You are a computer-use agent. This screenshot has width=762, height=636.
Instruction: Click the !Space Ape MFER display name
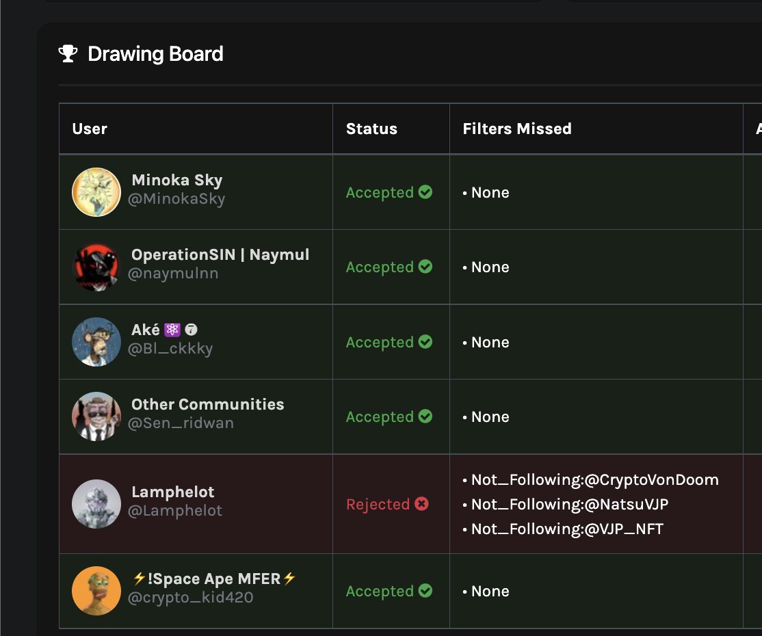[x=214, y=579]
